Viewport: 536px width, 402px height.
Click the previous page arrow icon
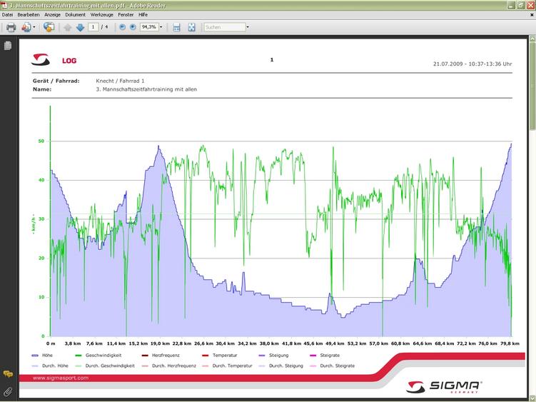[68, 27]
